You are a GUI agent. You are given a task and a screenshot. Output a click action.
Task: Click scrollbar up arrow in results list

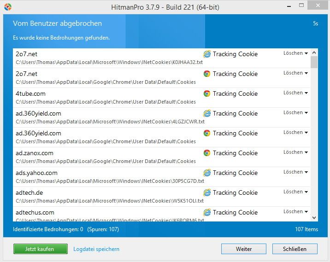tap(314, 52)
